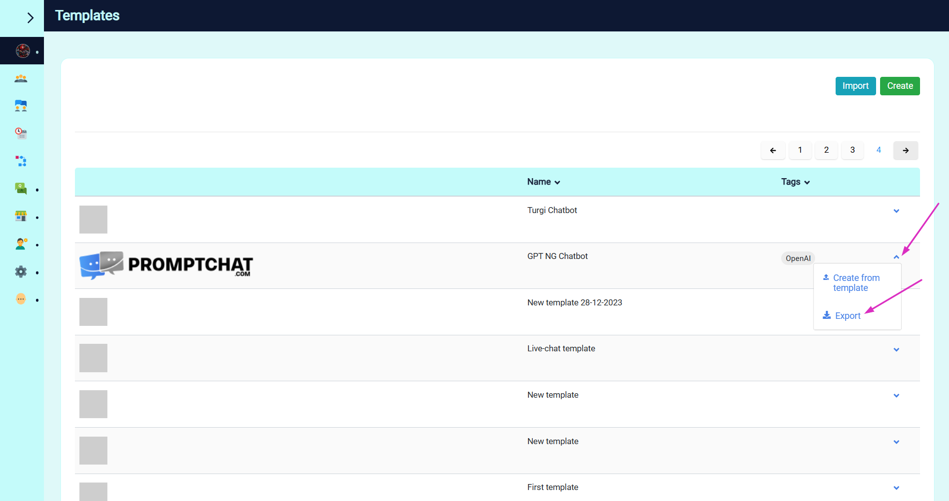Go to page 2 of templates
The height and width of the screenshot is (501, 949).
pyautogui.click(x=826, y=150)
